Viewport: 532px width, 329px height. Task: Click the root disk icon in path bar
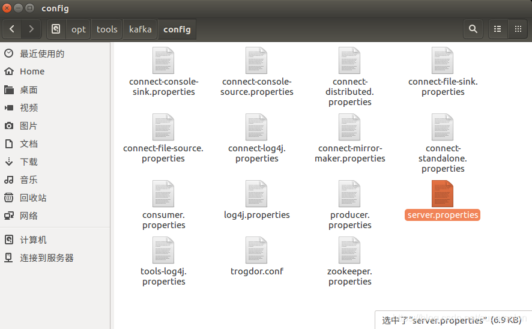[x=56, y=29]
